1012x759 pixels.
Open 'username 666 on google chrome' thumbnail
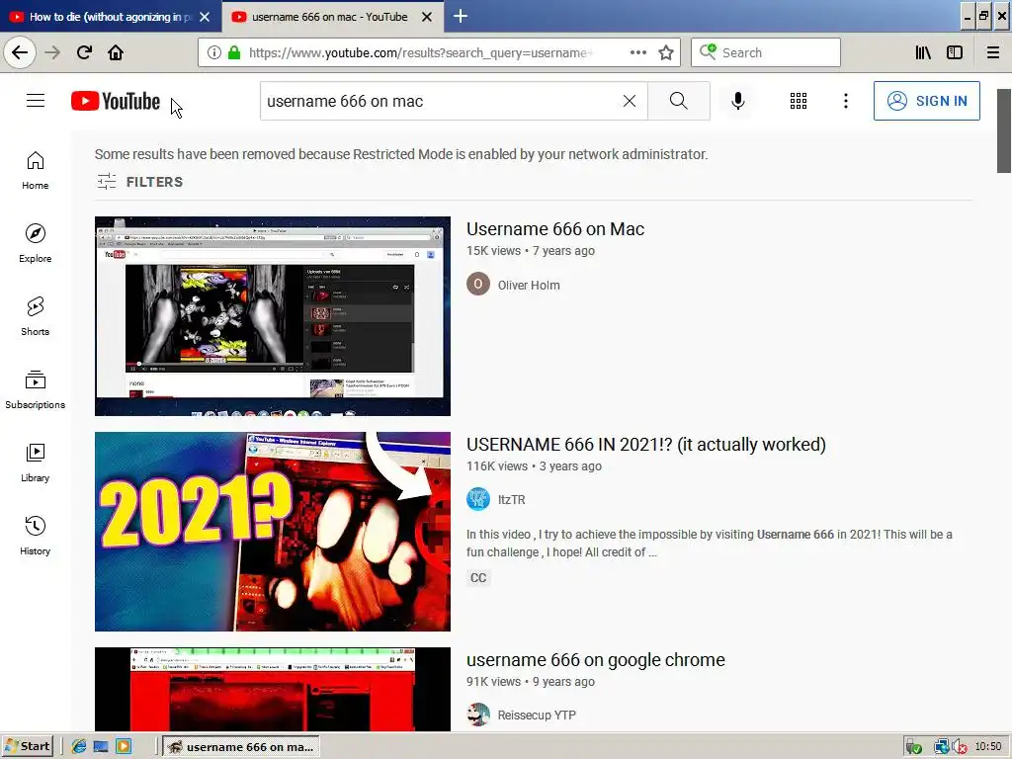(x=273, y=689)
